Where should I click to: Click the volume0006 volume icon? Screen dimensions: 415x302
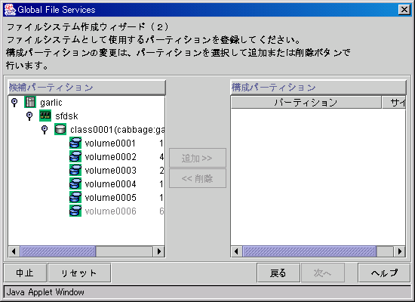click(x=75, y=211)
